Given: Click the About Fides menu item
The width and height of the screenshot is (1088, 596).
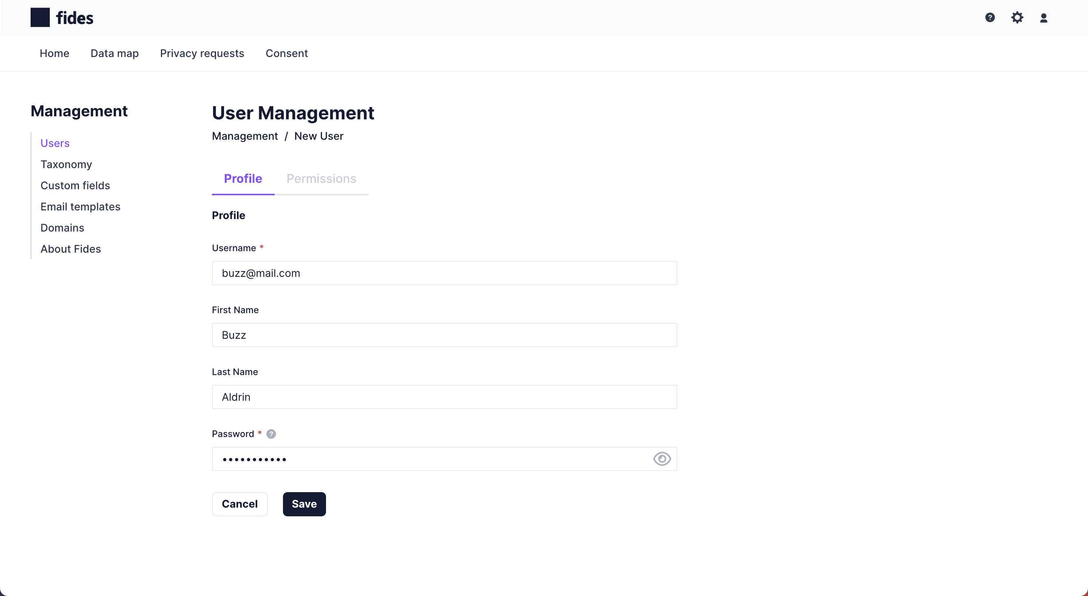Looking at the screenshot, I should [x=71, y=249].
